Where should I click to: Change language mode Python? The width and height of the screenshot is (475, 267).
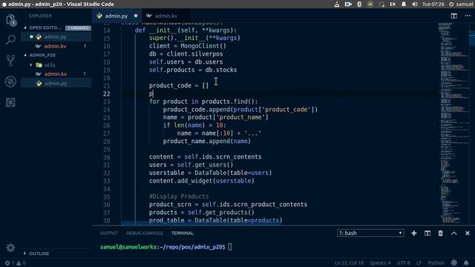tap(436, 263)
